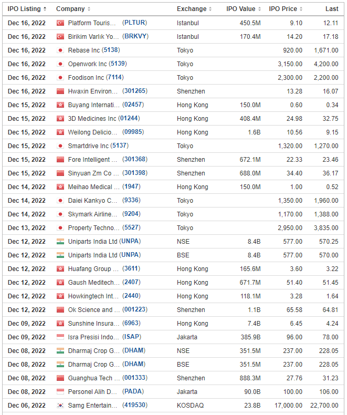Click China flag beside Ok Science and

click(x=60, y=310)
